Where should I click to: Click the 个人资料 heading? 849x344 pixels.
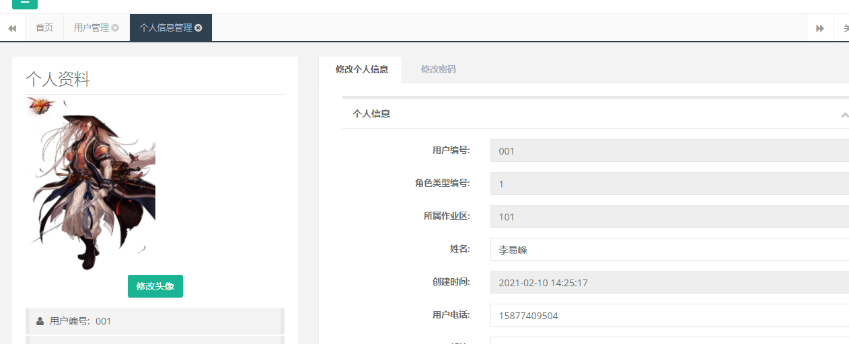click(x=58, y=79)
